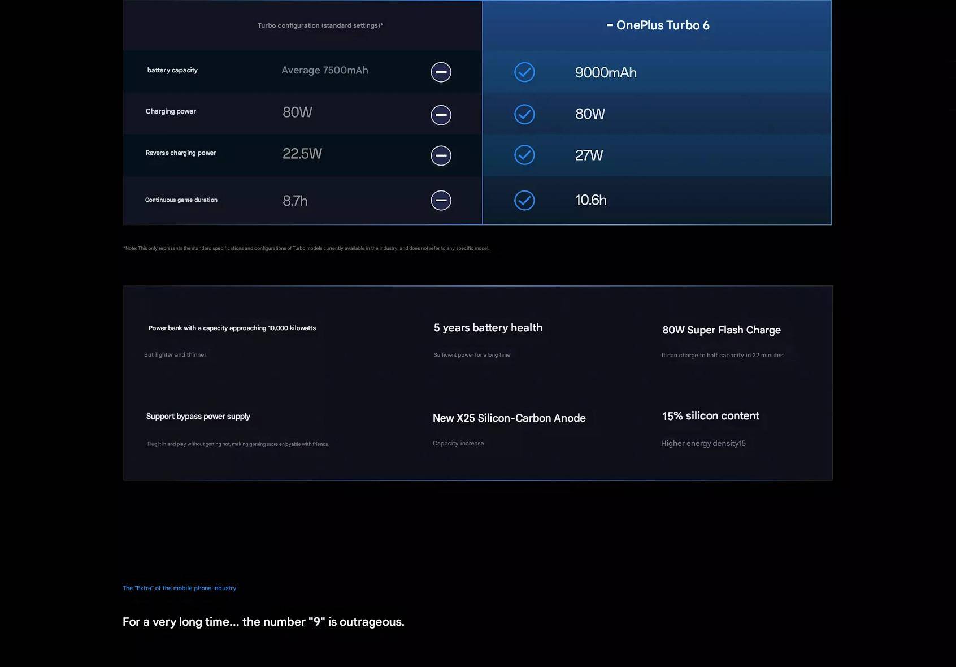This screenshot has width=956, height=667.
Task: Click the minus icon in battery capacity row
Action: click(441, 72)
